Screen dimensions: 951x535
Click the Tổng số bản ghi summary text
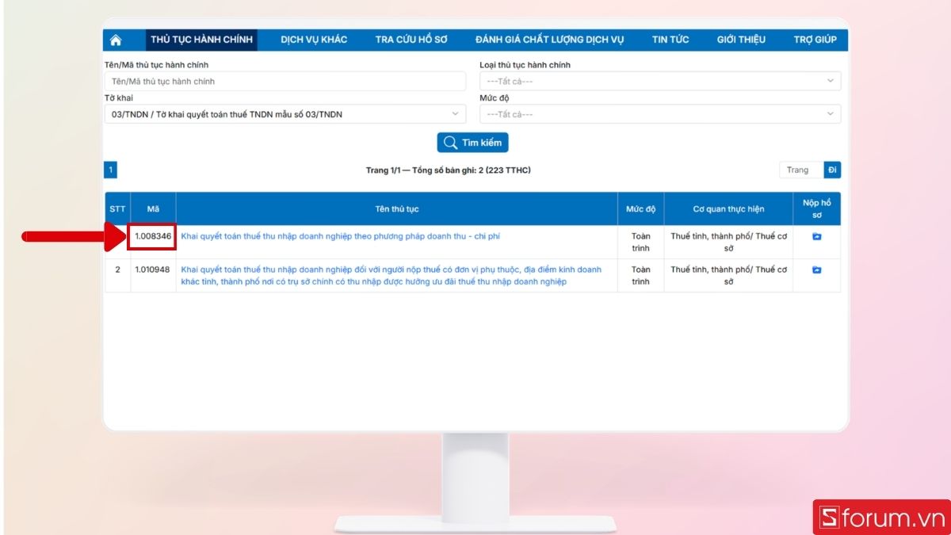pos(471,170)
